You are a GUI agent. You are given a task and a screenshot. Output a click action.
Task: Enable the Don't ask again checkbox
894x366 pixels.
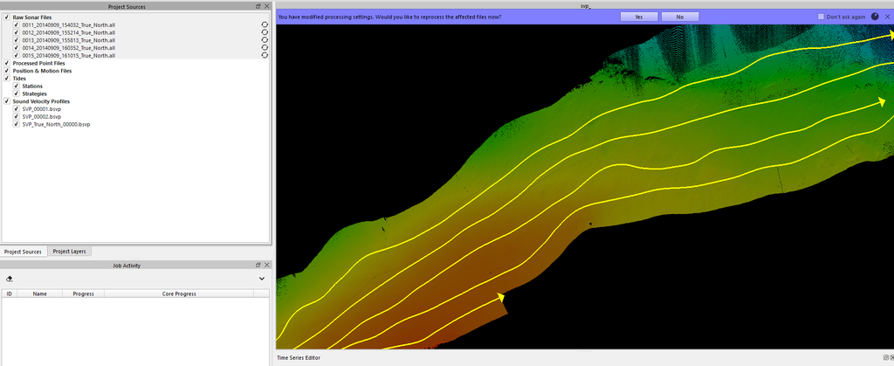(821, 17)
